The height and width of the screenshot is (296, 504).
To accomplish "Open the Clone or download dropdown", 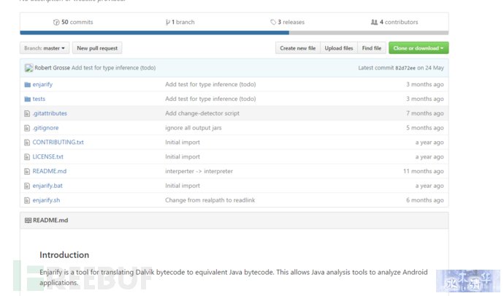I will coord(419,48).
